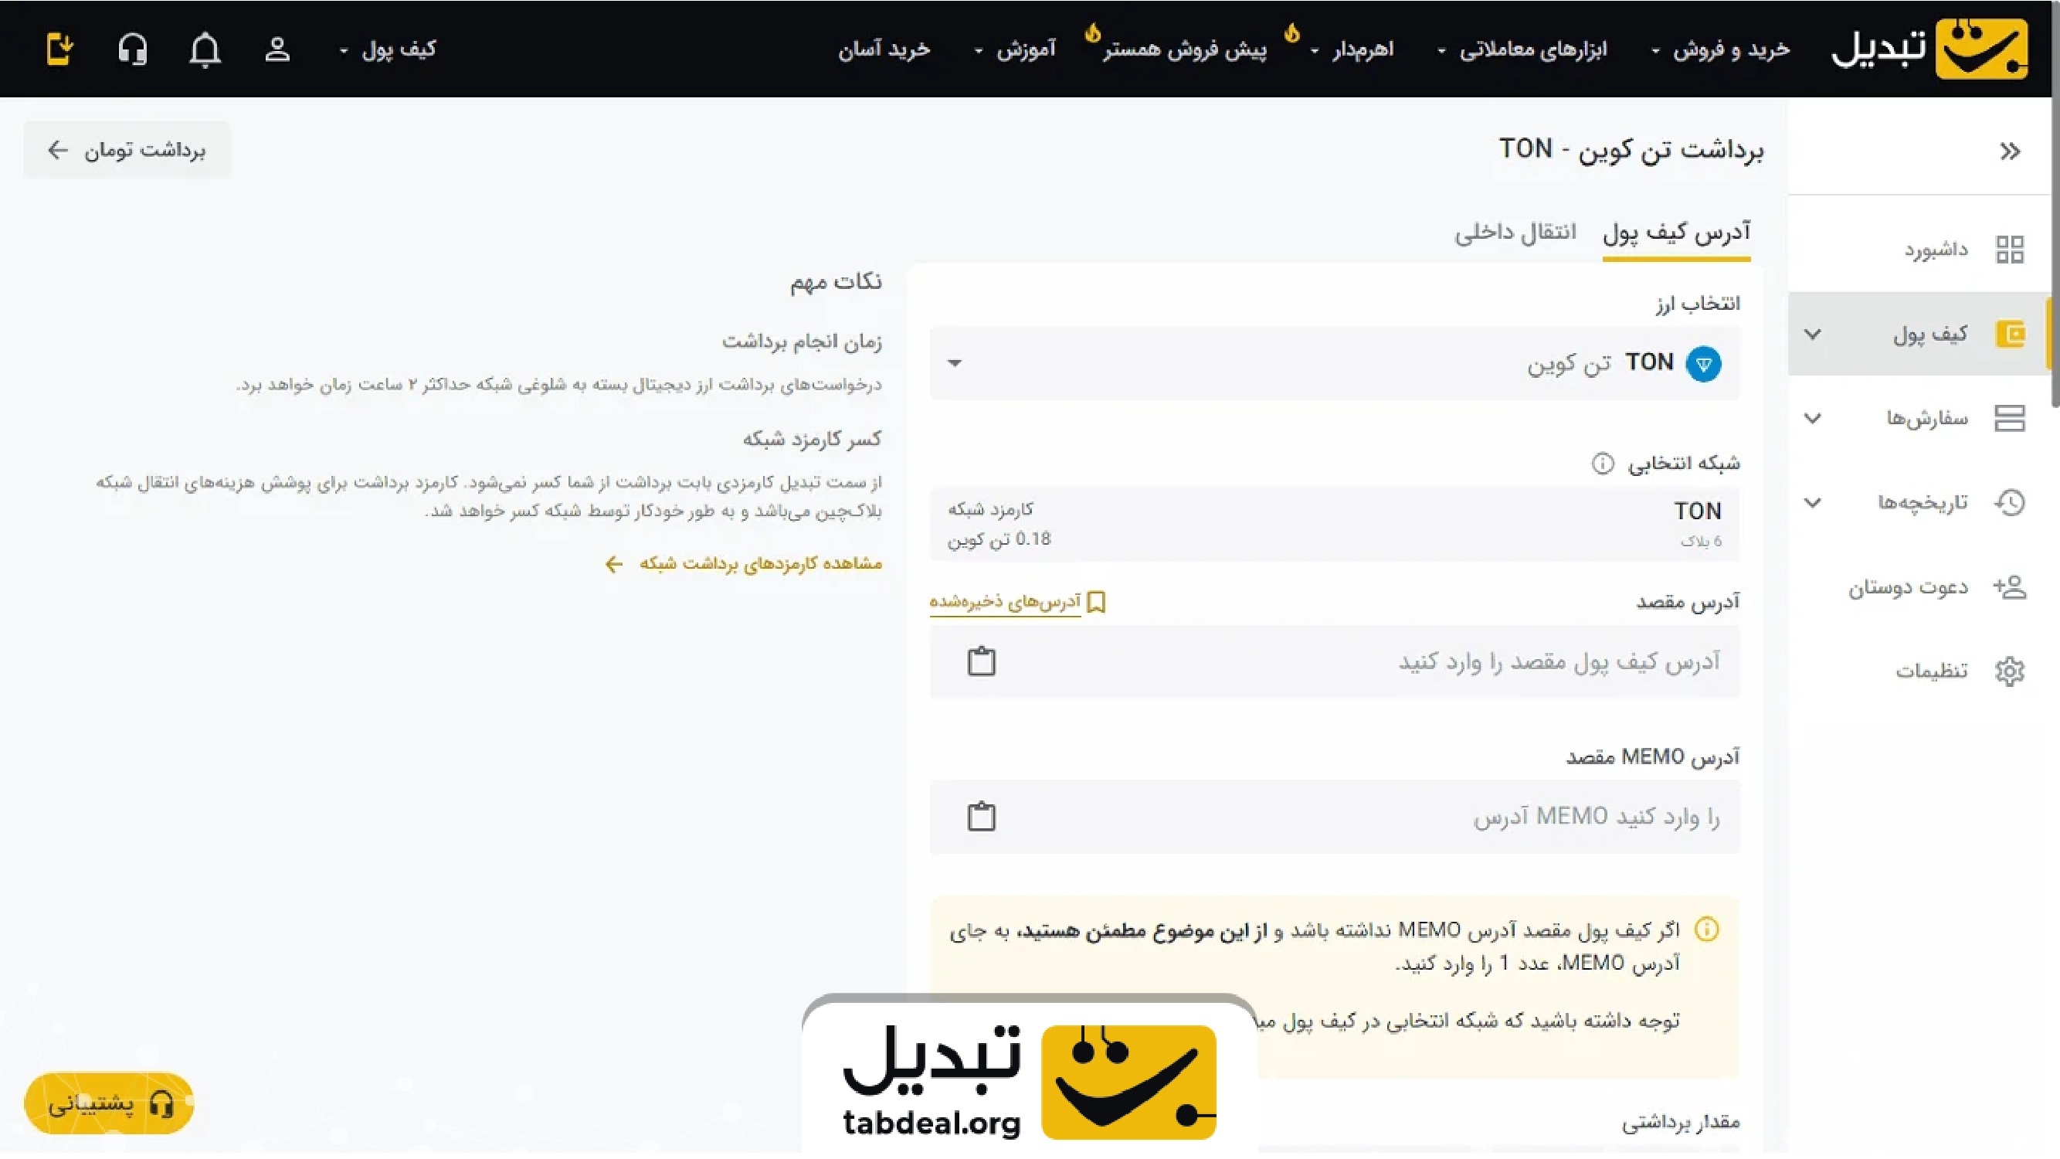
Task: Click the سفارش‌ها sidebar icon
Action: [2010, 417]
